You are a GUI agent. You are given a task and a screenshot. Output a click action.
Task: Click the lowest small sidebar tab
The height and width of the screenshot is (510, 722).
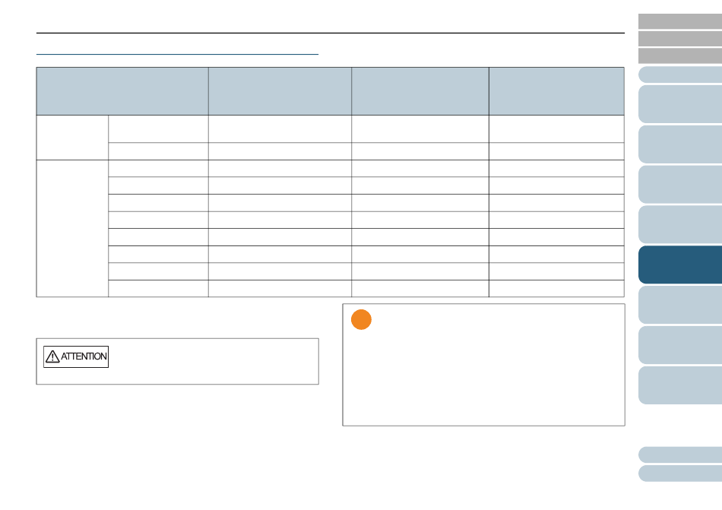coord(680,474)
